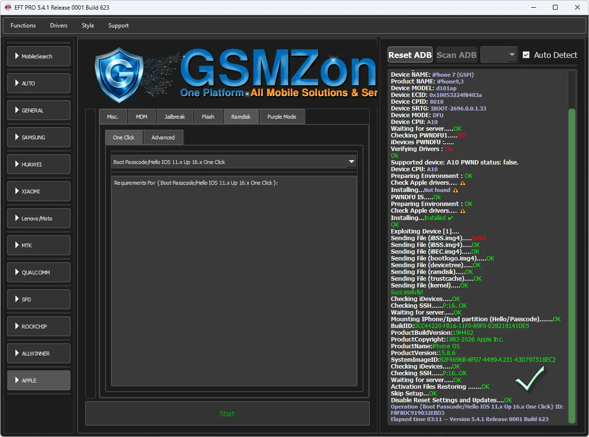Click the large green checkmark in log

(529, 378)
